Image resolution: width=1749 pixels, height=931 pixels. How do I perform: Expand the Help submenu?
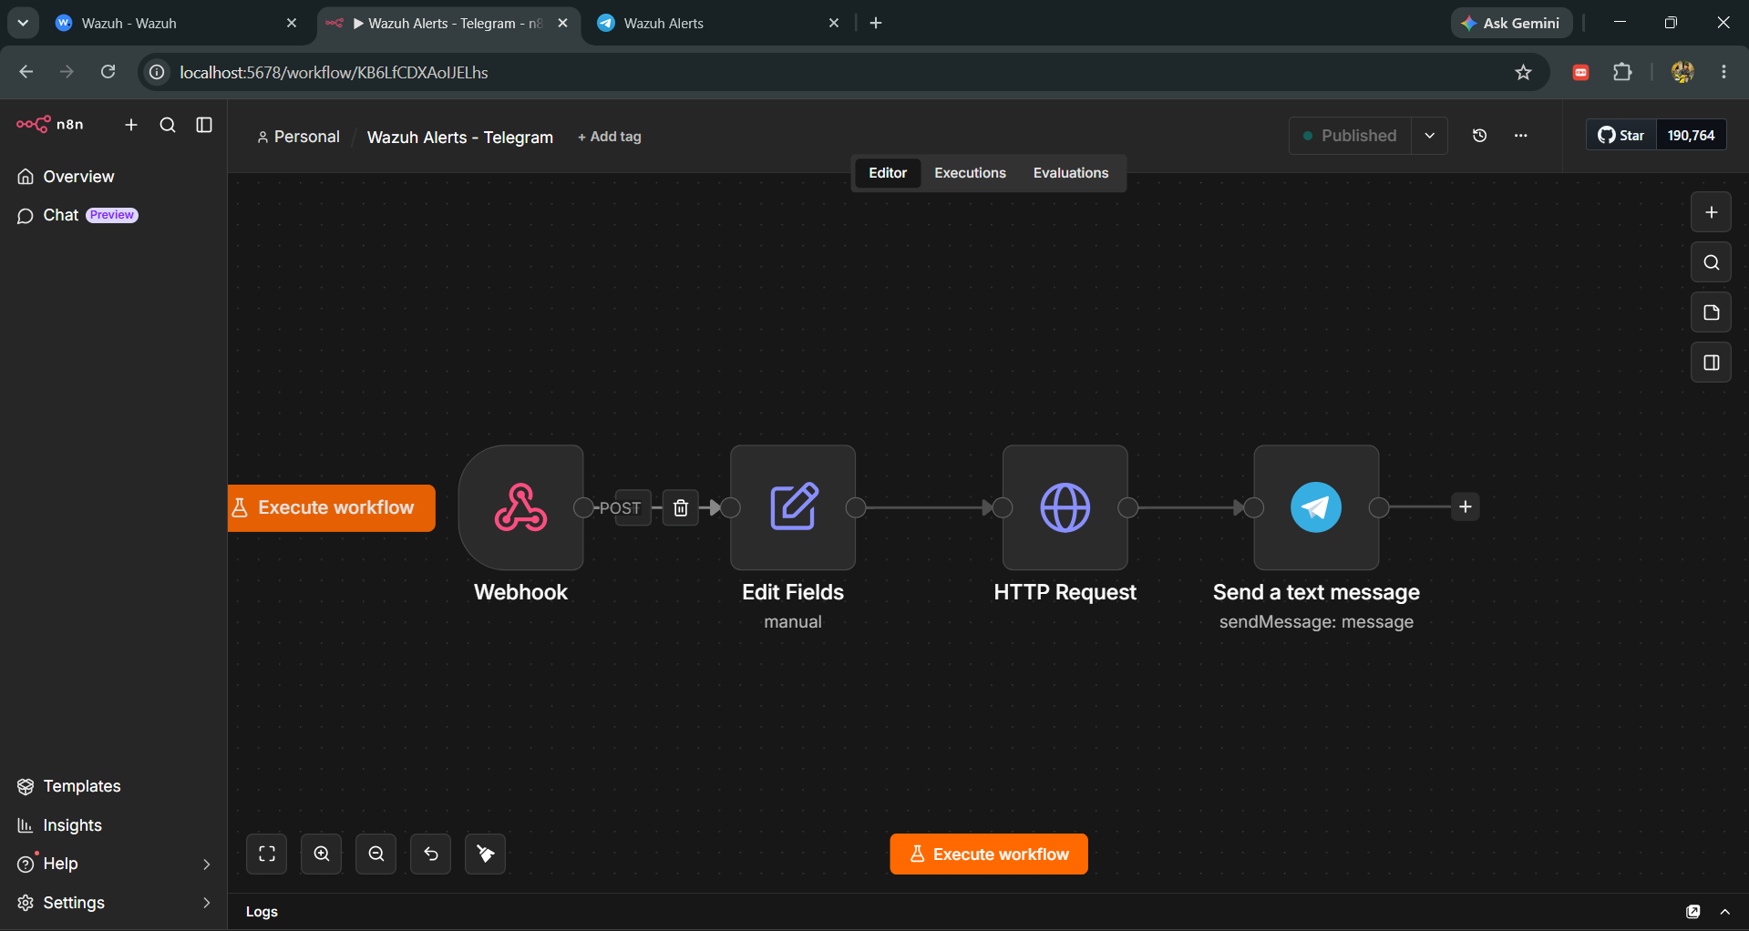pyautogui.click(x=206, y=864)
